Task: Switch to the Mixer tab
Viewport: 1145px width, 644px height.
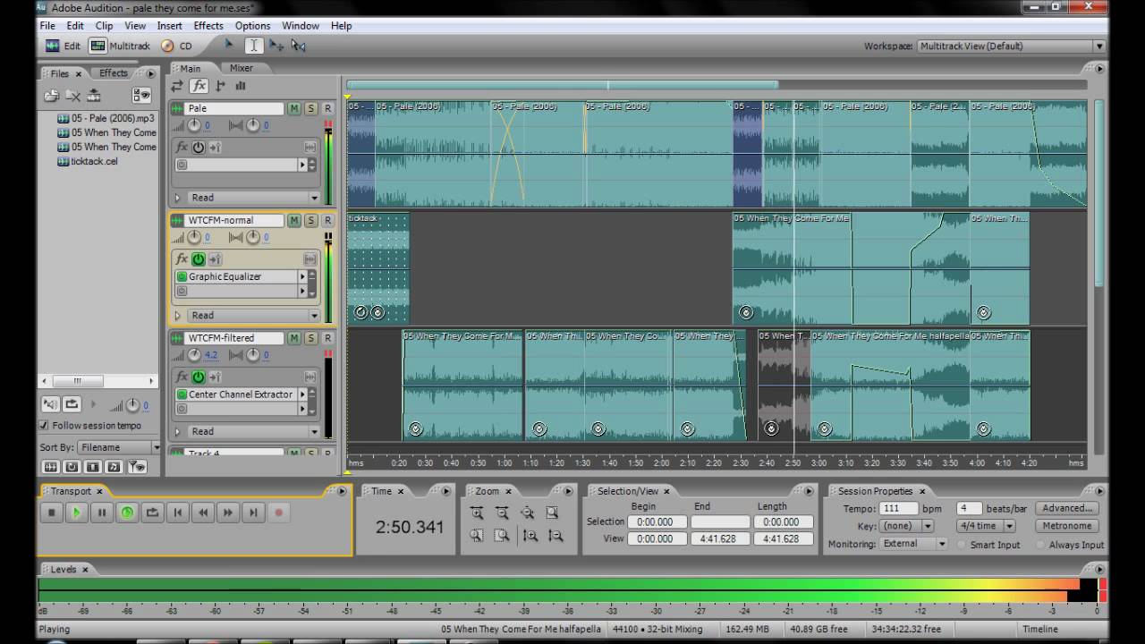Action: pos(242,68)
